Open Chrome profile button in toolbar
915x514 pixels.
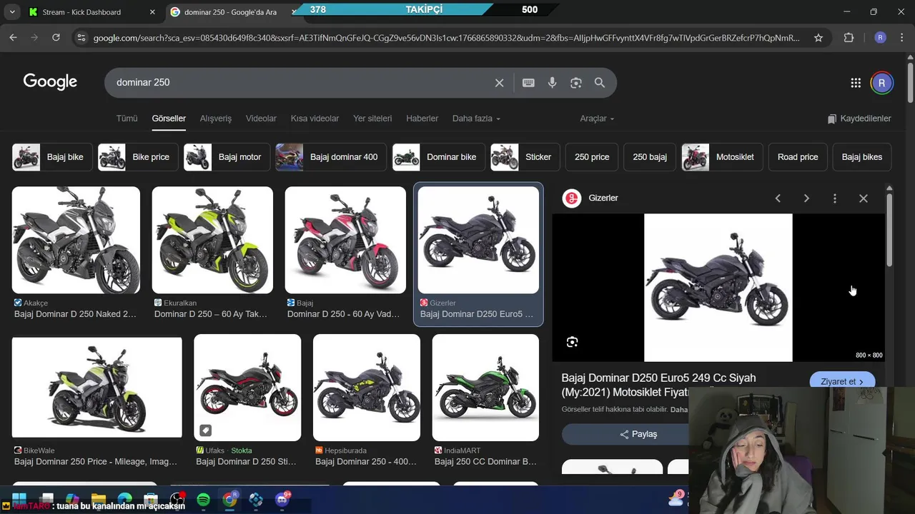[880, 38]
